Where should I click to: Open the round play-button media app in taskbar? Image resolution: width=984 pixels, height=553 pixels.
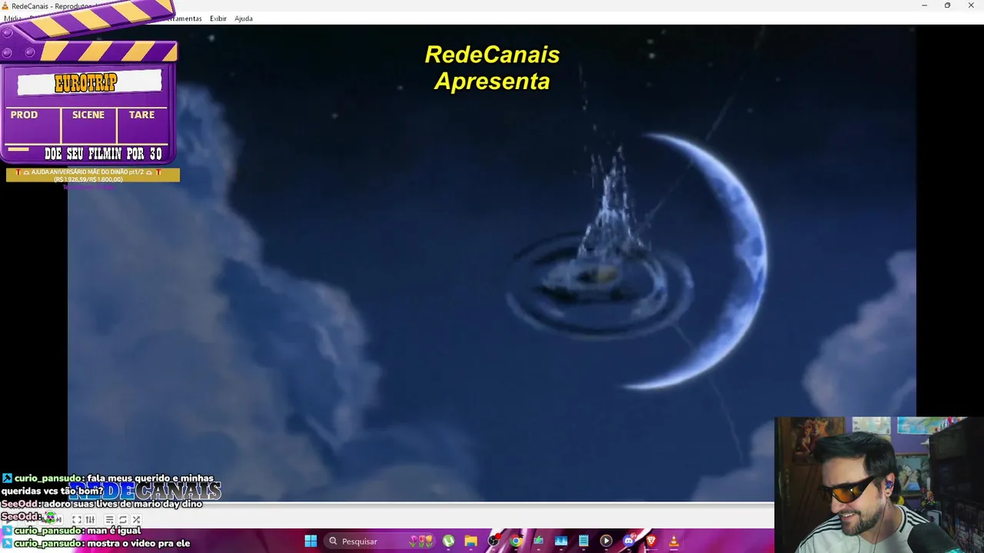606,541
